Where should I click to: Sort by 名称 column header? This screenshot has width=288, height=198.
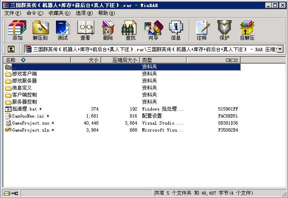pos(37,60)
